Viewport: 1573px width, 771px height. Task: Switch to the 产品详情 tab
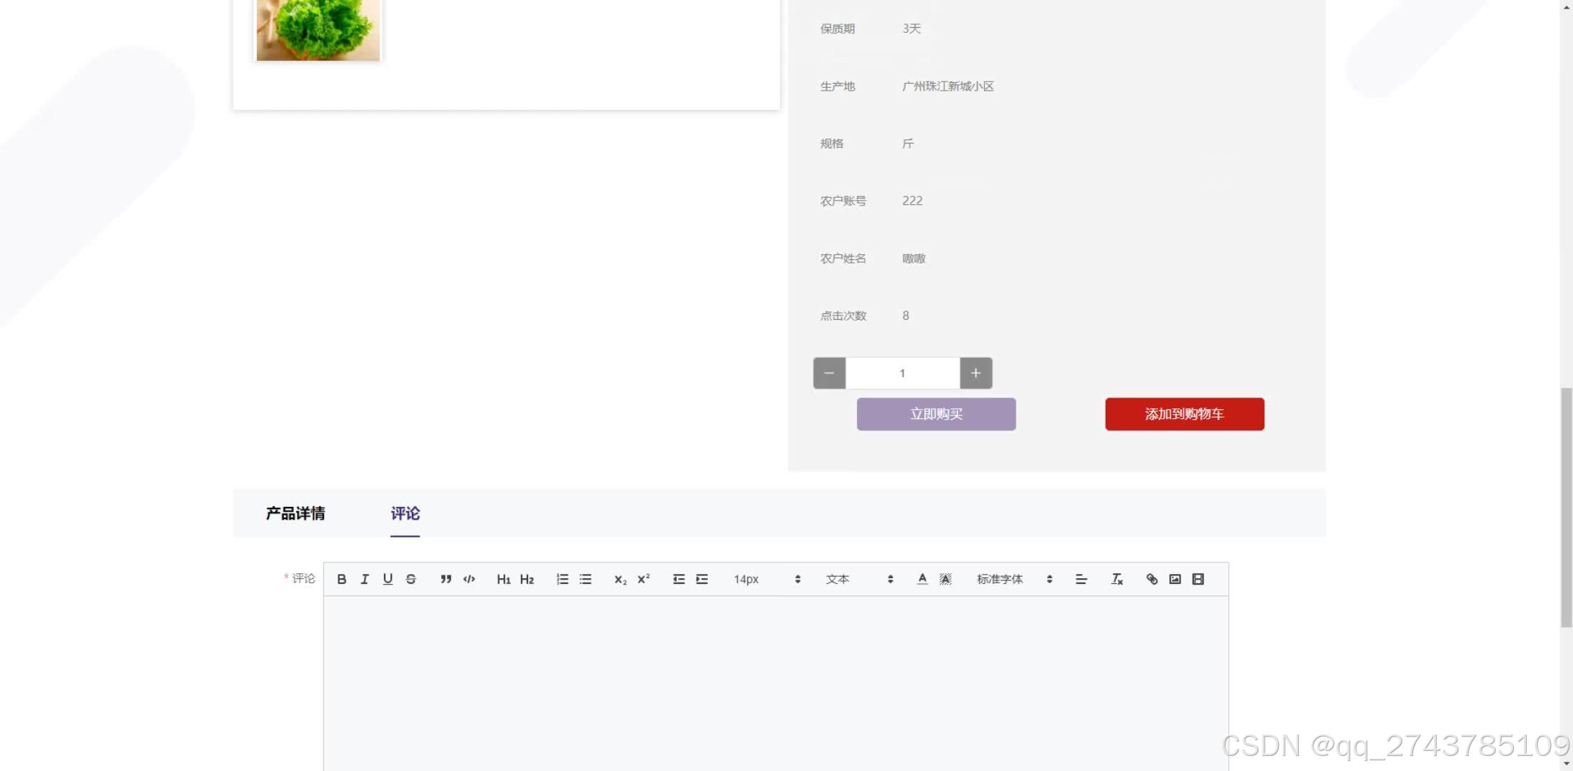click(295, 513)
